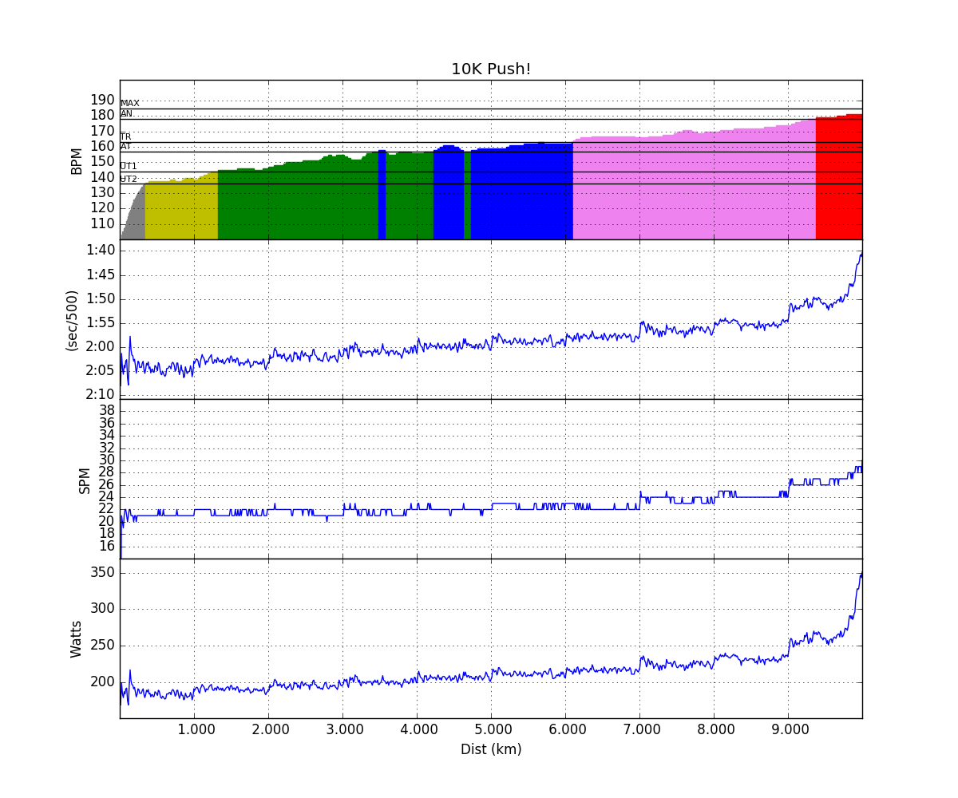Click the AN threshold label
This screenshot has height=798, width=958.
(126, 114)
